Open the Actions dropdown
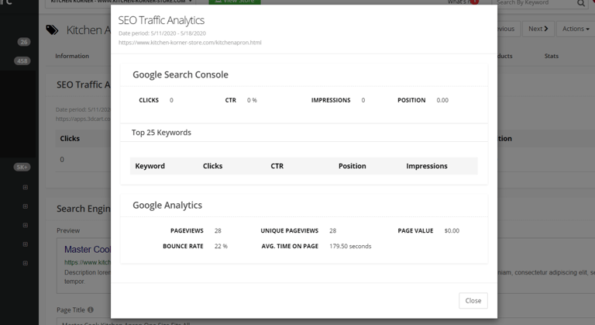595x325 pixels. (x=575, y=29)
